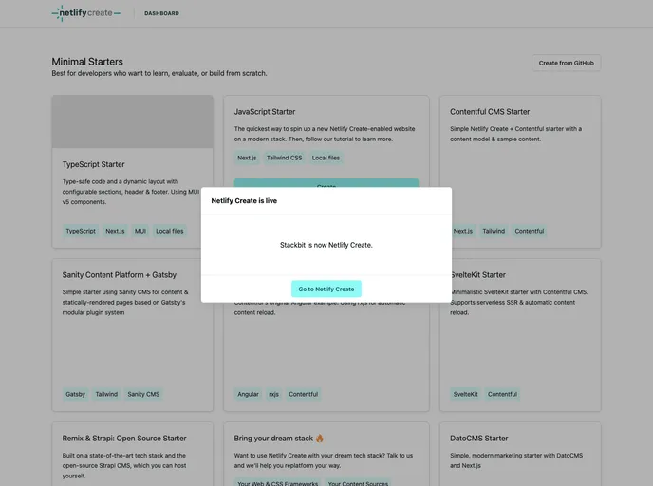Viewport: 653px width, 486px height.
Task: Select the TypeScript Starter card title
Action: tap(94, 164)
